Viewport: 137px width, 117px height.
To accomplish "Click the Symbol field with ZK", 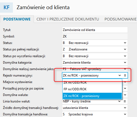I will 95,36.
